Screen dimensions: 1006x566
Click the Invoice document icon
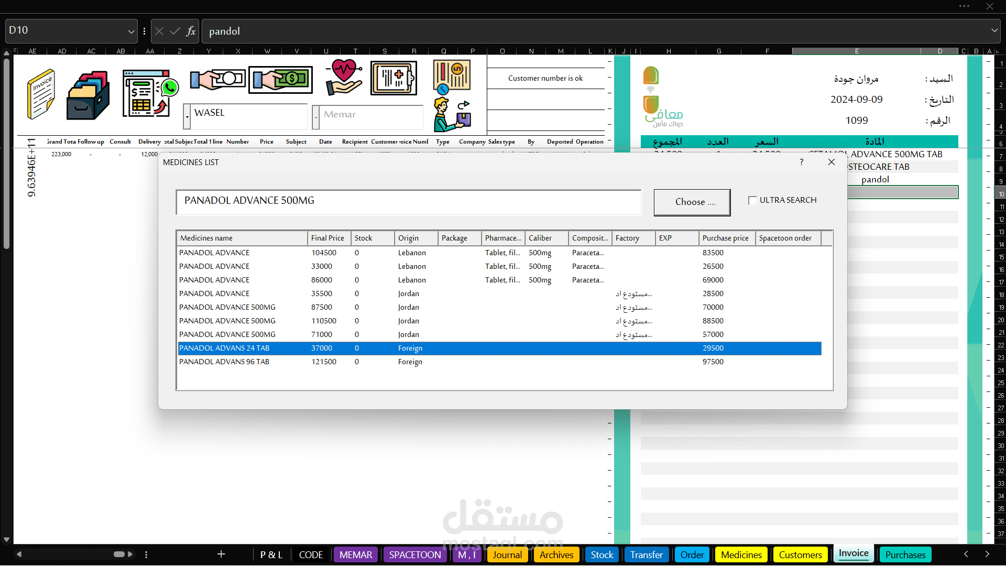click(x=41, y=94)
